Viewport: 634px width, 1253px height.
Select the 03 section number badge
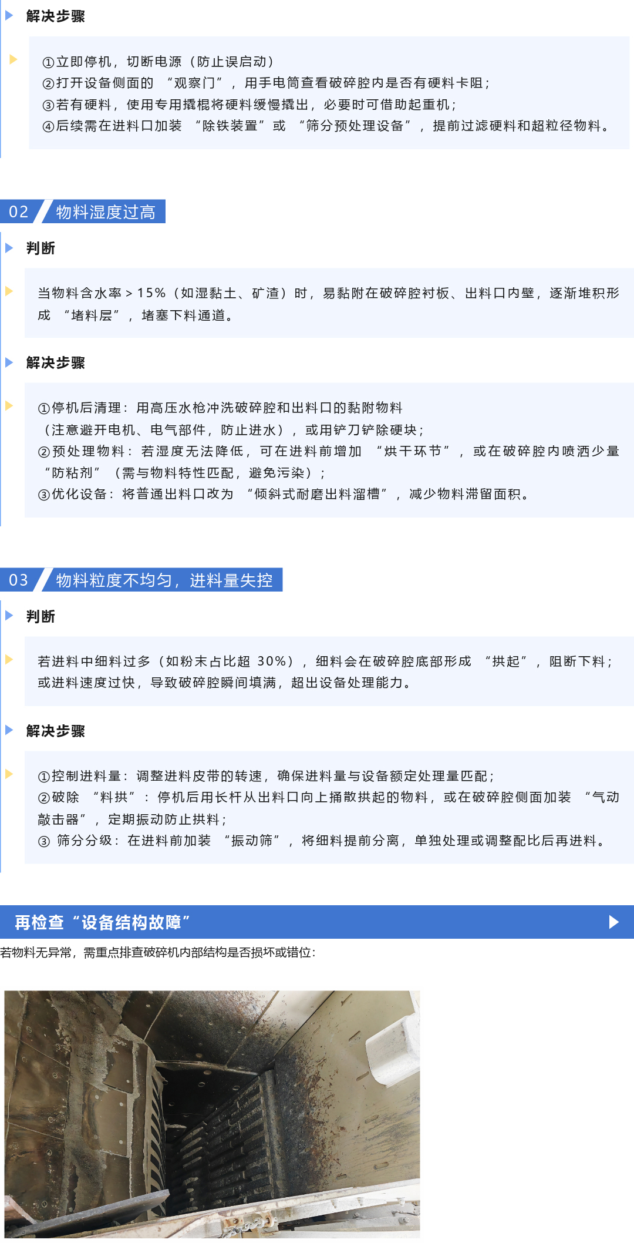[x=19, y=580]
